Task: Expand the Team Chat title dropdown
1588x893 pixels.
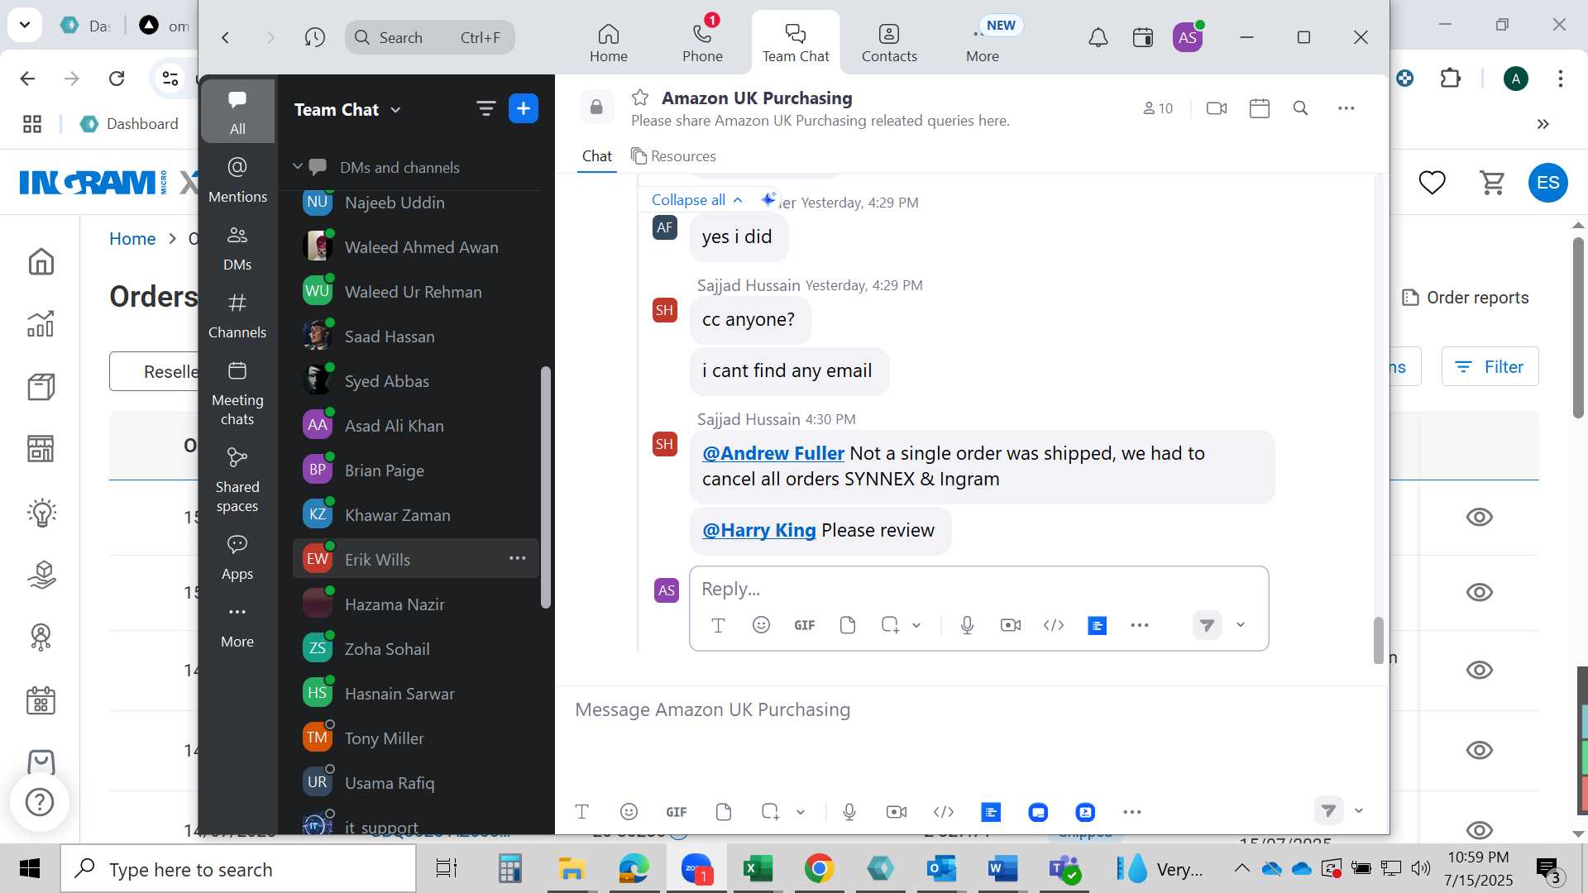Action: coord(395,110)
